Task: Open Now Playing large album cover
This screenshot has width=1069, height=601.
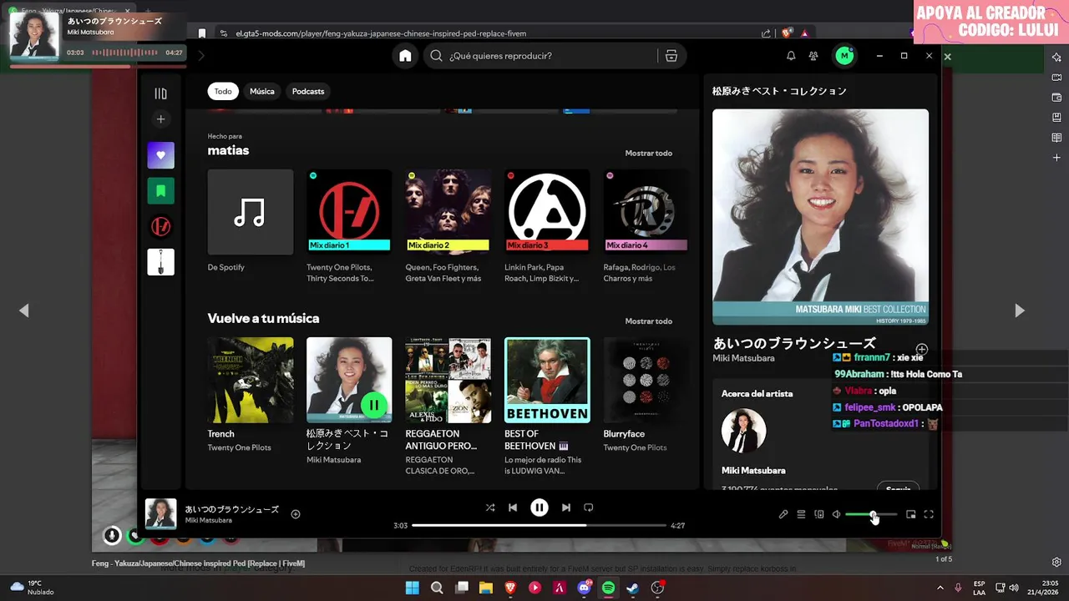Action: [820, 217]
